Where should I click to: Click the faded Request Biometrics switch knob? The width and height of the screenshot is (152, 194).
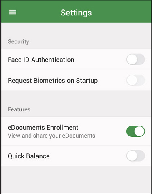point(132,80)
